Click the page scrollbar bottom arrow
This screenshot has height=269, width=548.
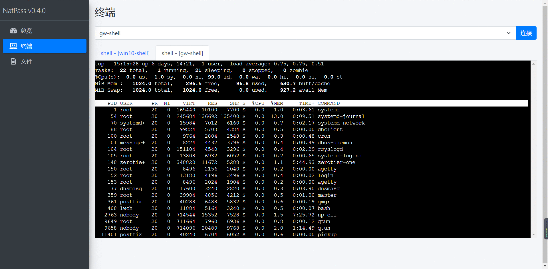pos(545,266)
